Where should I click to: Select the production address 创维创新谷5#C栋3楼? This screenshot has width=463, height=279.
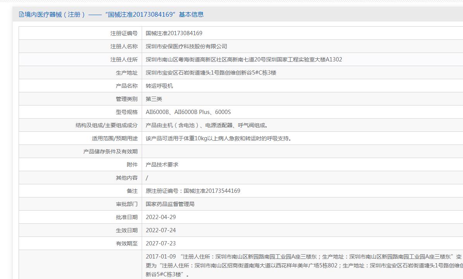(x=211, y=73)
